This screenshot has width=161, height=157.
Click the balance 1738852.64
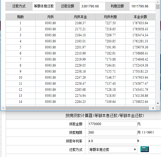[140, 102]
